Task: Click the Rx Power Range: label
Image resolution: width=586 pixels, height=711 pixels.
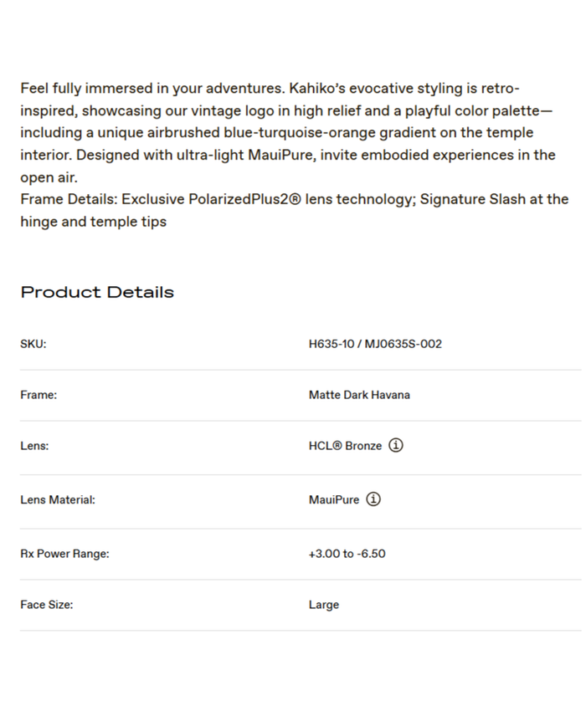Action: point(64,554)
